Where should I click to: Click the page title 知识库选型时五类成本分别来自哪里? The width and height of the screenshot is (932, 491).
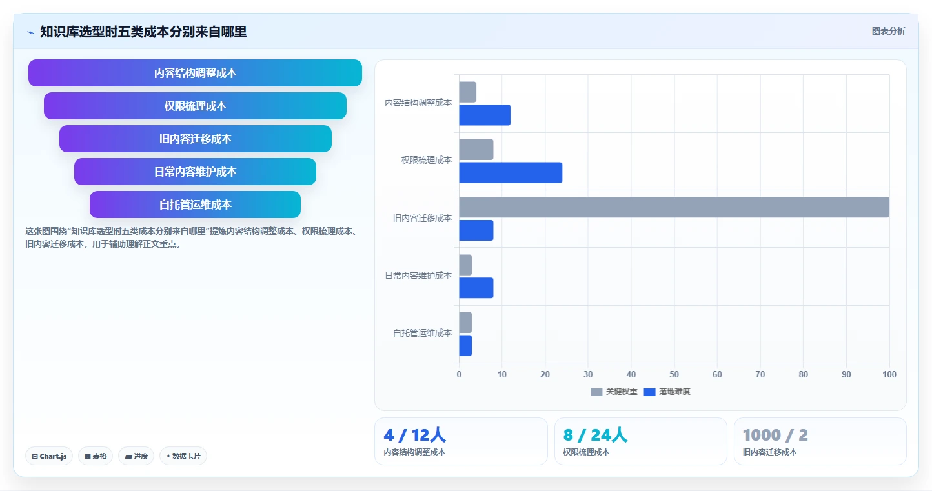click(x=143, y=32)
